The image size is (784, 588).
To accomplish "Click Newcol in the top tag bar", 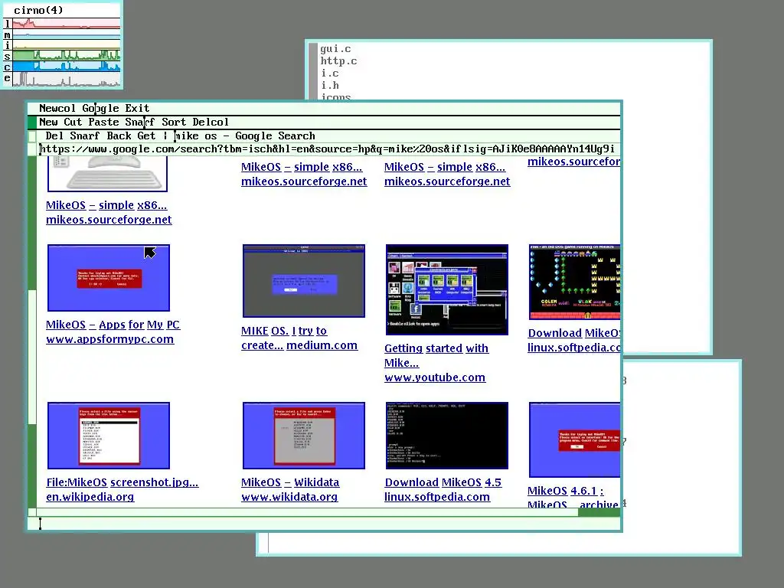I will coord(57,108).
